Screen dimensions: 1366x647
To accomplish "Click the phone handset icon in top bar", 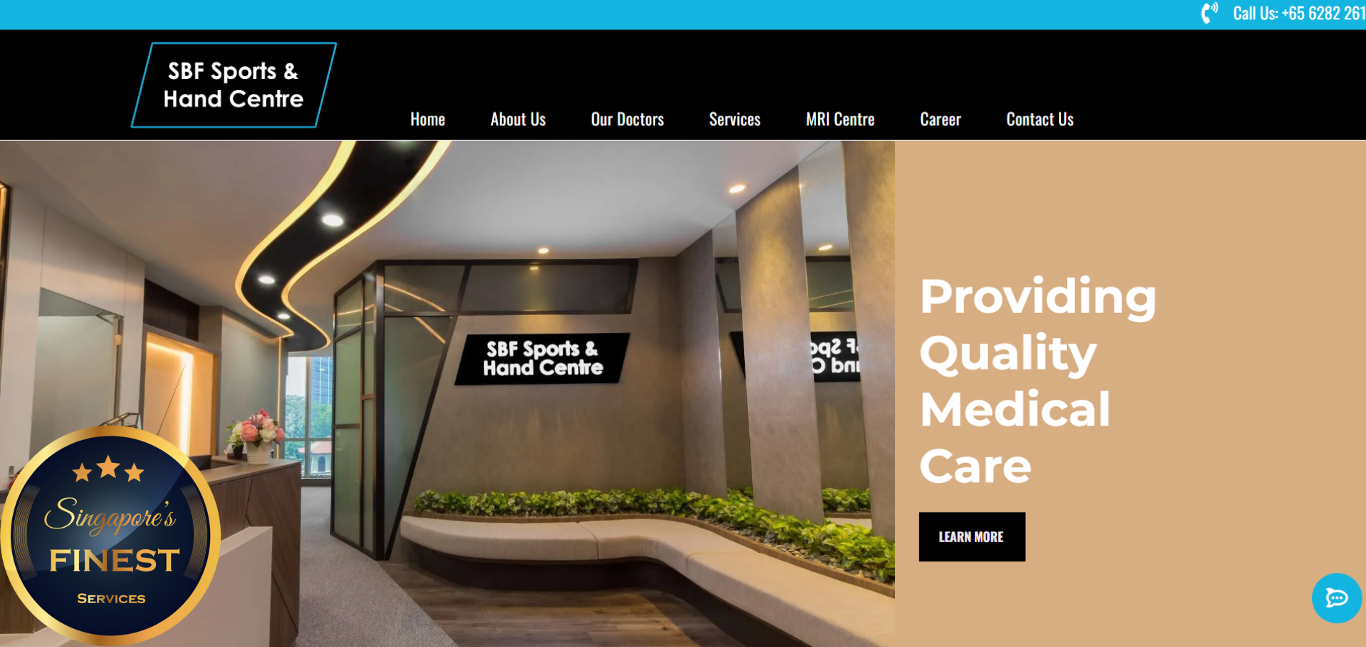I will (x=1209, y=13).
